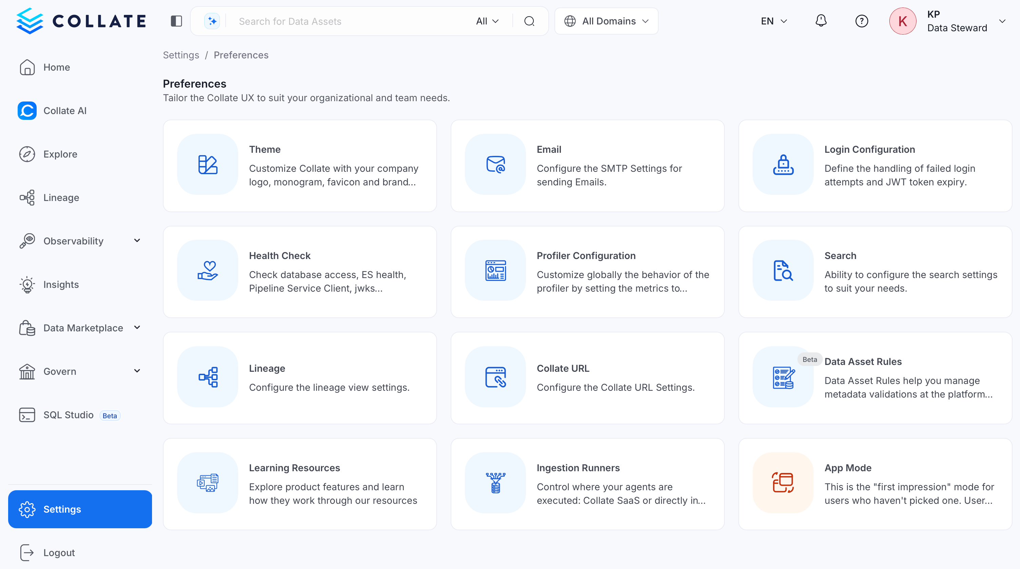Open the Email card title

coord(549,149)
